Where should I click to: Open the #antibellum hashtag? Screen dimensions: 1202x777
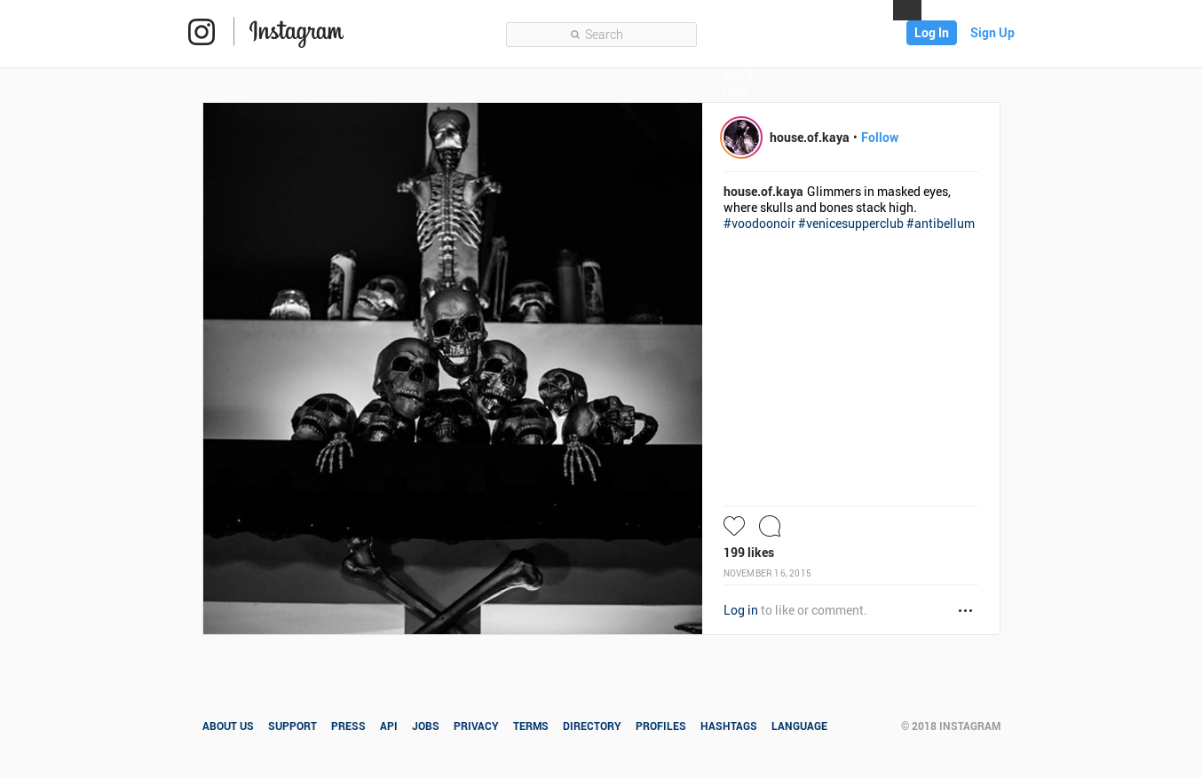pos(940,224)
